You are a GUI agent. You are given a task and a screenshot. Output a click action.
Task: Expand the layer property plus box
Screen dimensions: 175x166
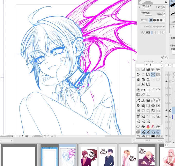pos(171,45)
